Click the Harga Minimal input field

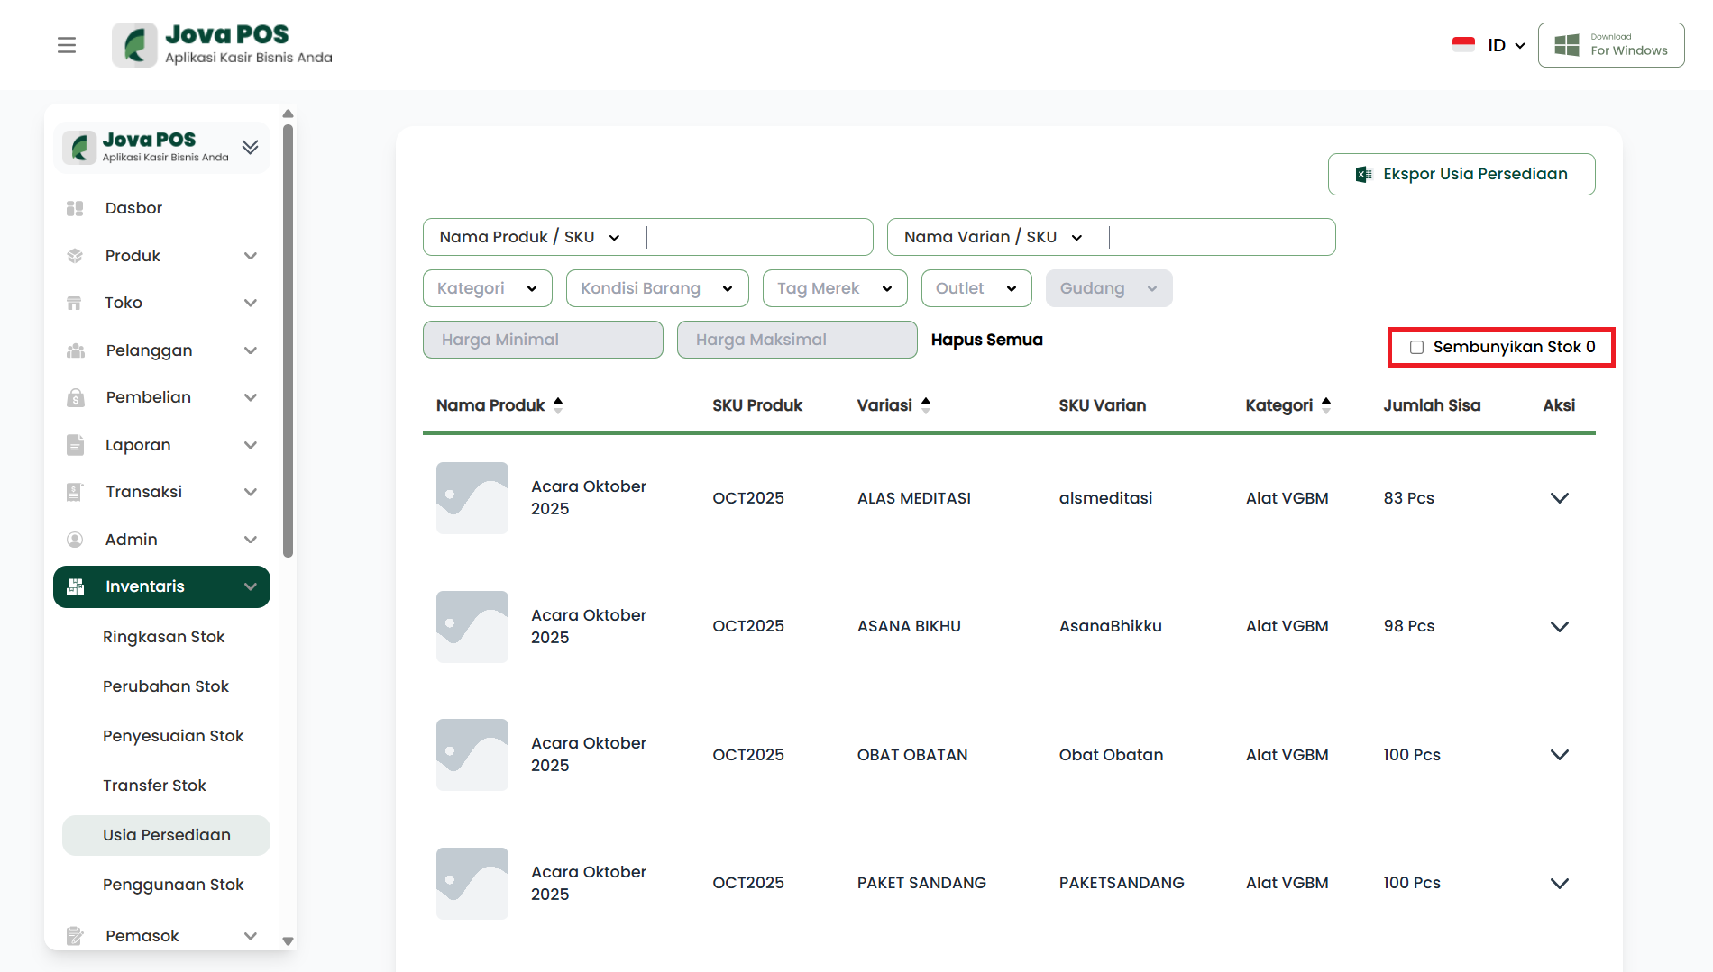pyautogui.click(x=543, y=340)
